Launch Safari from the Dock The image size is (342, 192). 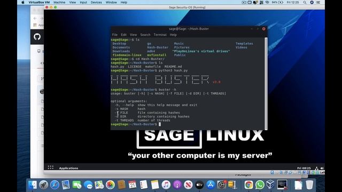pos(55,185)
